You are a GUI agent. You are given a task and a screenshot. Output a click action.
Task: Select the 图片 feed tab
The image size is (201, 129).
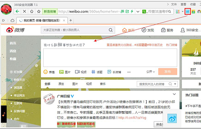tap(75, 84)
